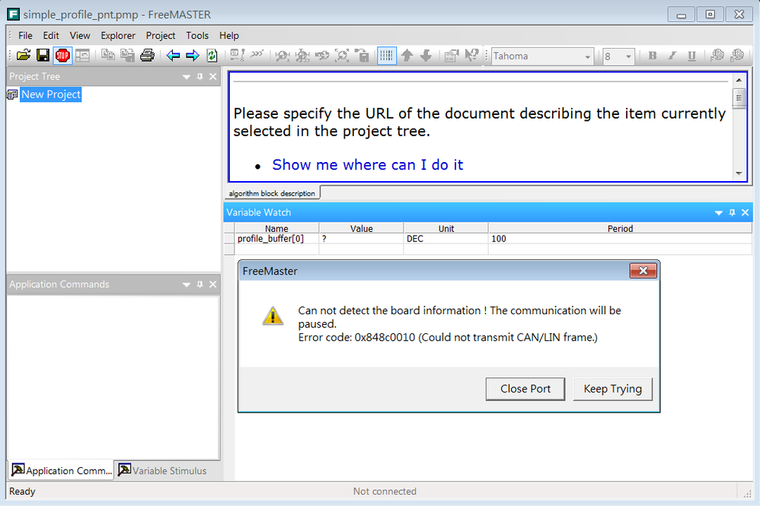Close the Application Commands panel
This screenshot has width=760, height=506.
[x=212, y=285]
